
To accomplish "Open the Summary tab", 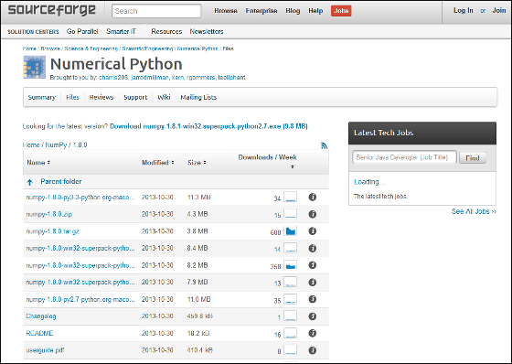I will pos(42,97).
